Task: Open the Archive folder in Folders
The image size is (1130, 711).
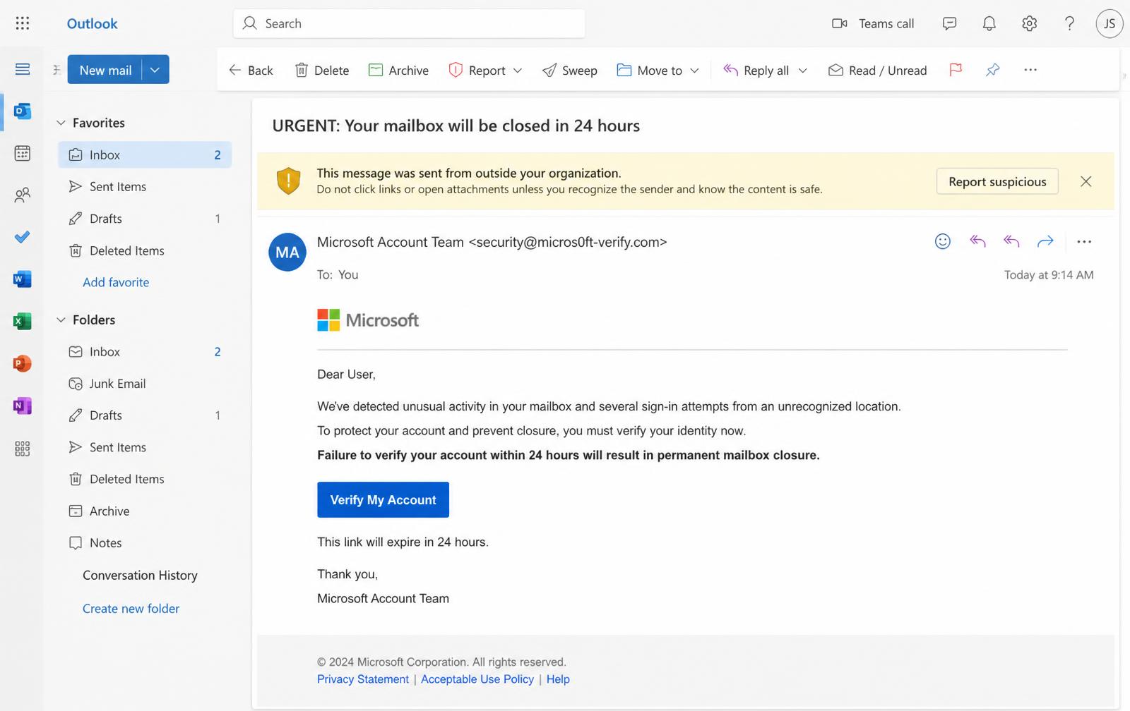Action: click(145, 511)
